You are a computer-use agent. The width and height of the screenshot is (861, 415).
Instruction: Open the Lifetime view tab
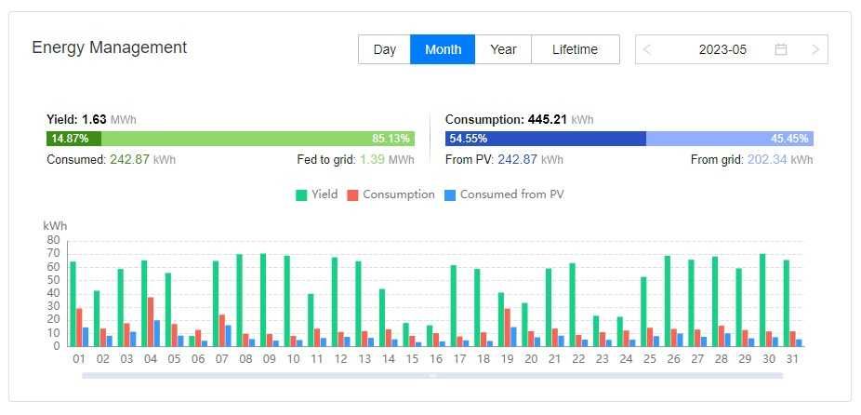click(575, 49)
